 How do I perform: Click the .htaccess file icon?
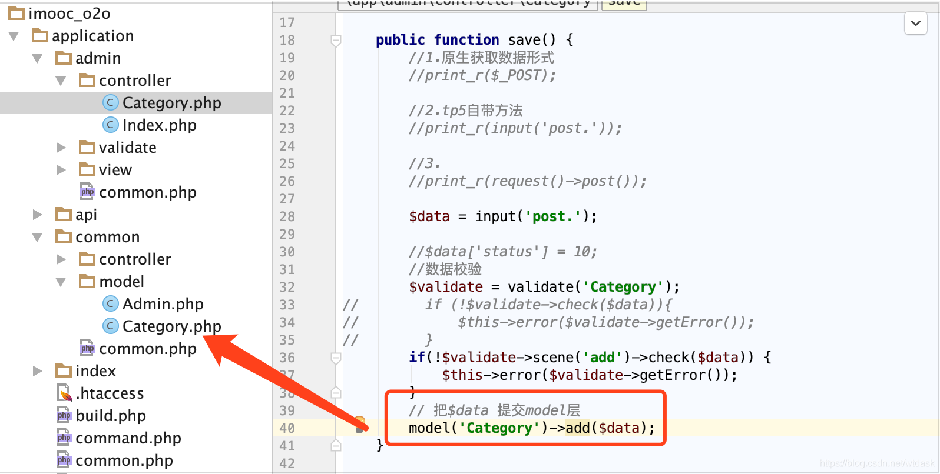[64, 392]
